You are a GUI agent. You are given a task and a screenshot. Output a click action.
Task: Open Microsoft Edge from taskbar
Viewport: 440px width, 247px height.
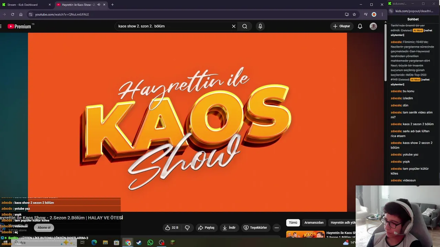click(x=94, y=243)
